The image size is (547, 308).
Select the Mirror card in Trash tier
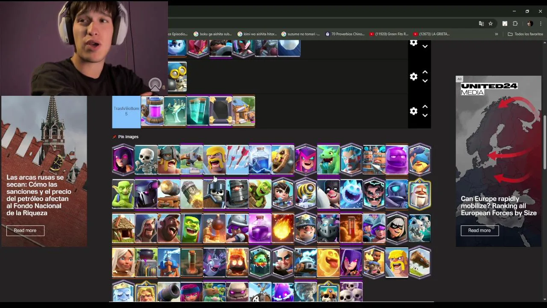click(221, 111)
